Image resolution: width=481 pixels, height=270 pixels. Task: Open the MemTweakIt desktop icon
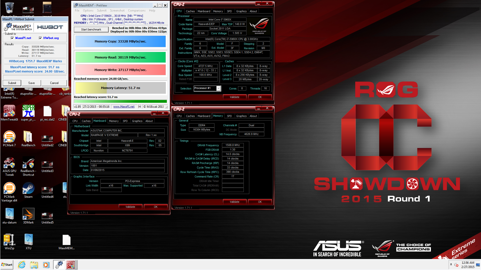click(10, 113)
